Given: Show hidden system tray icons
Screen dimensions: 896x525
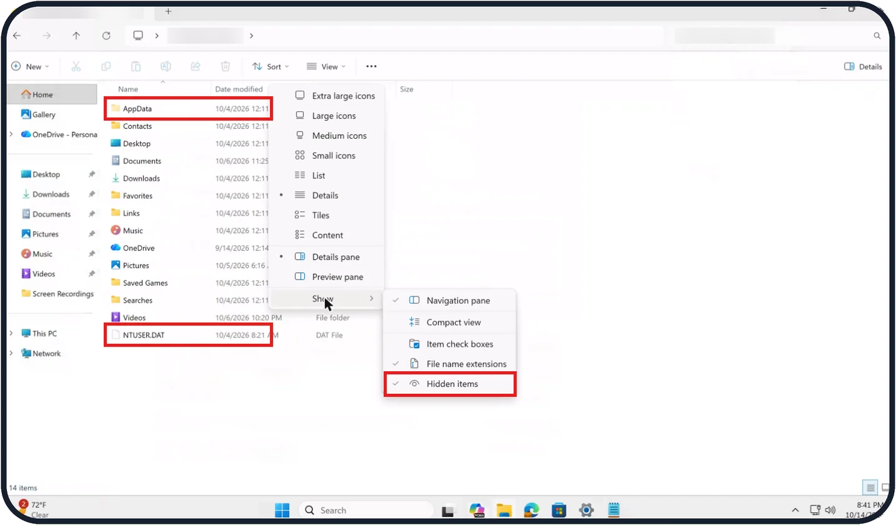Looking at the screenshot, I should [x=795, y=510].
